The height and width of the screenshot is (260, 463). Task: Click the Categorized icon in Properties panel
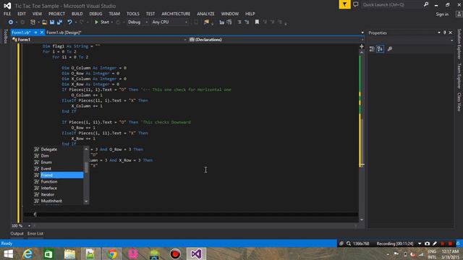(x=372, y=49)
